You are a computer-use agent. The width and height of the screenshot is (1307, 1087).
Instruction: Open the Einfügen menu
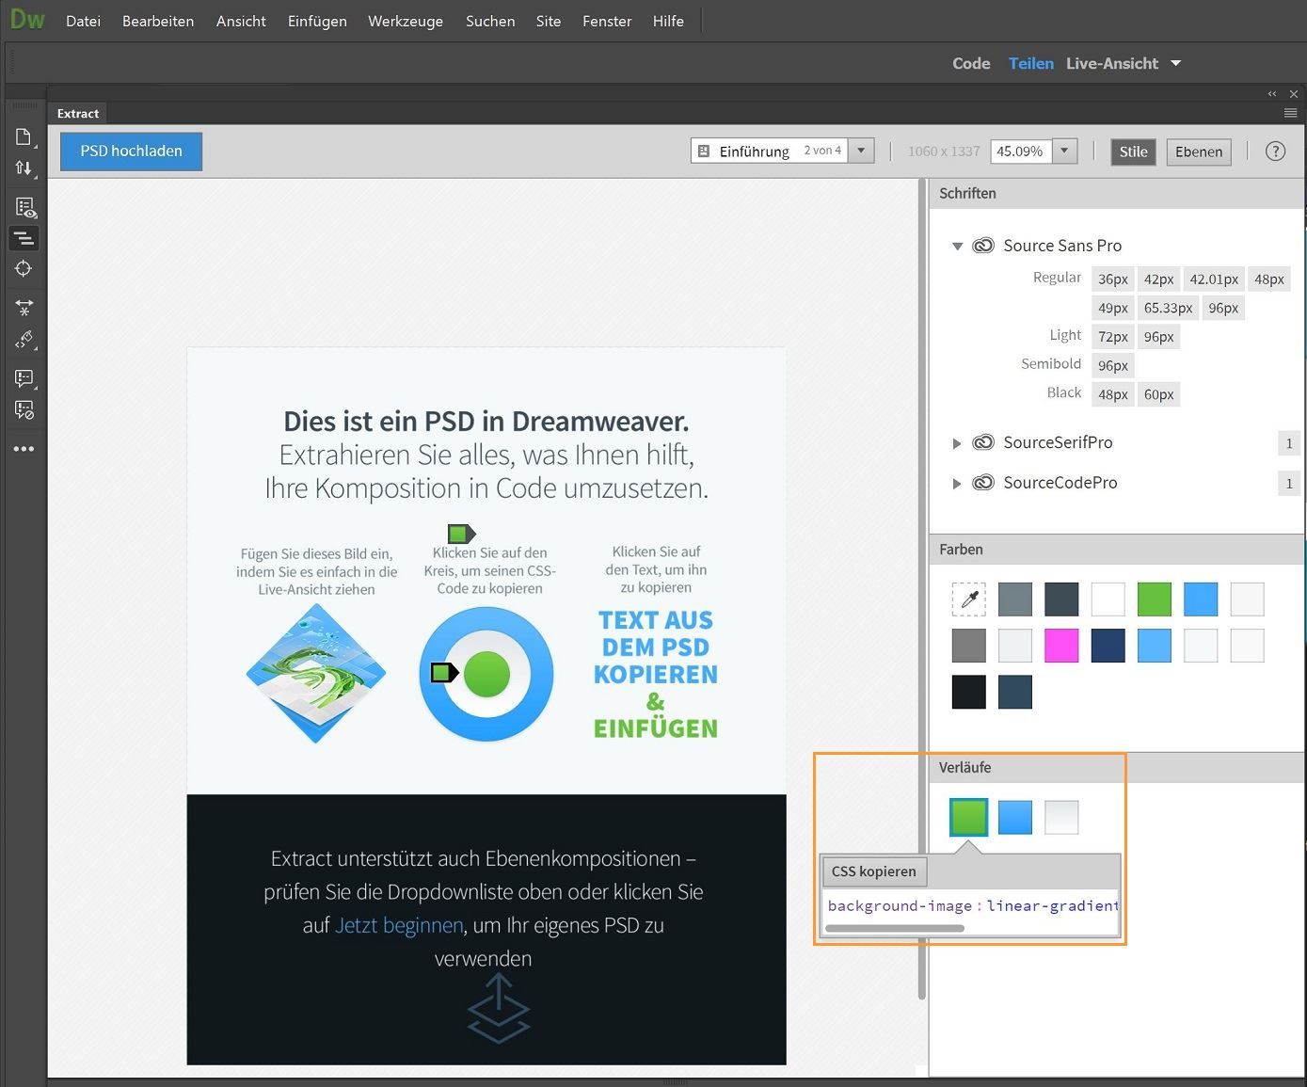pyautogui.click(x=317, y=21)
